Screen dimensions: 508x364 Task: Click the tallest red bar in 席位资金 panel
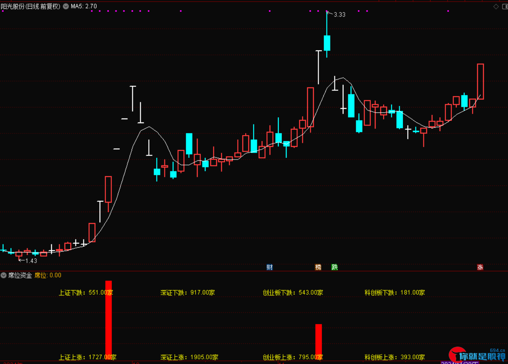pos(109,320)
